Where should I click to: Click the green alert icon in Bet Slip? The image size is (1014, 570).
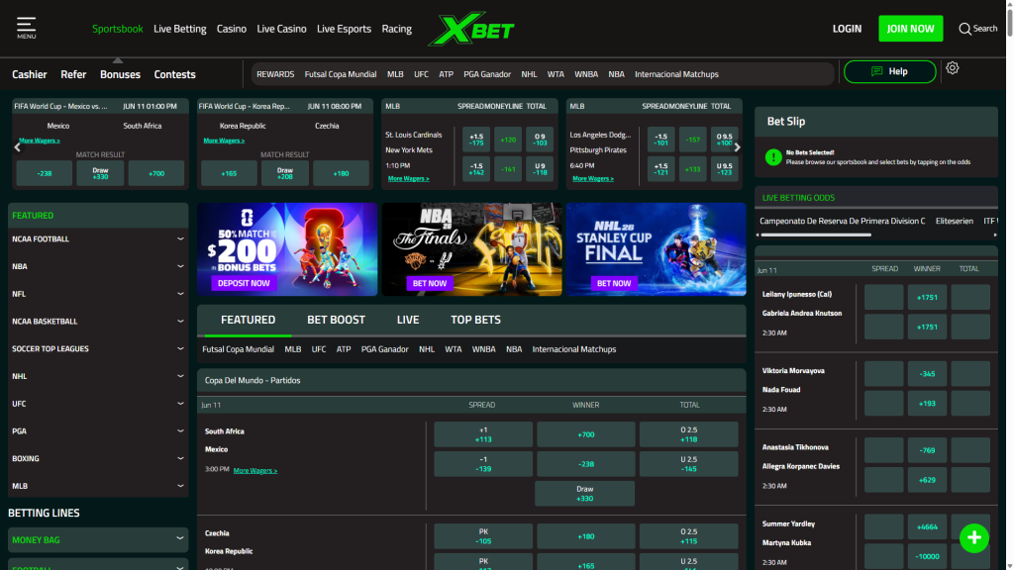(772, 157)
